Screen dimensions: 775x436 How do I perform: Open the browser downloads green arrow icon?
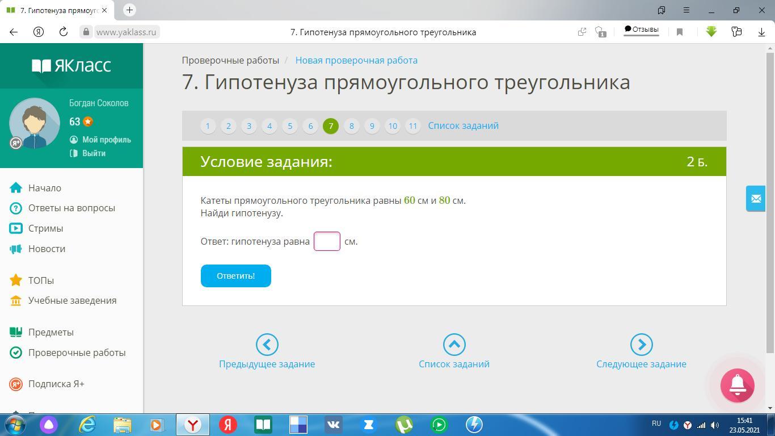711,32
